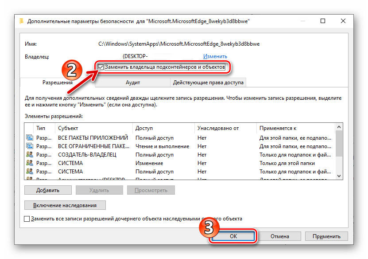Confirm with the OK button
Screen dimensions: 368x259
point(233,236)
